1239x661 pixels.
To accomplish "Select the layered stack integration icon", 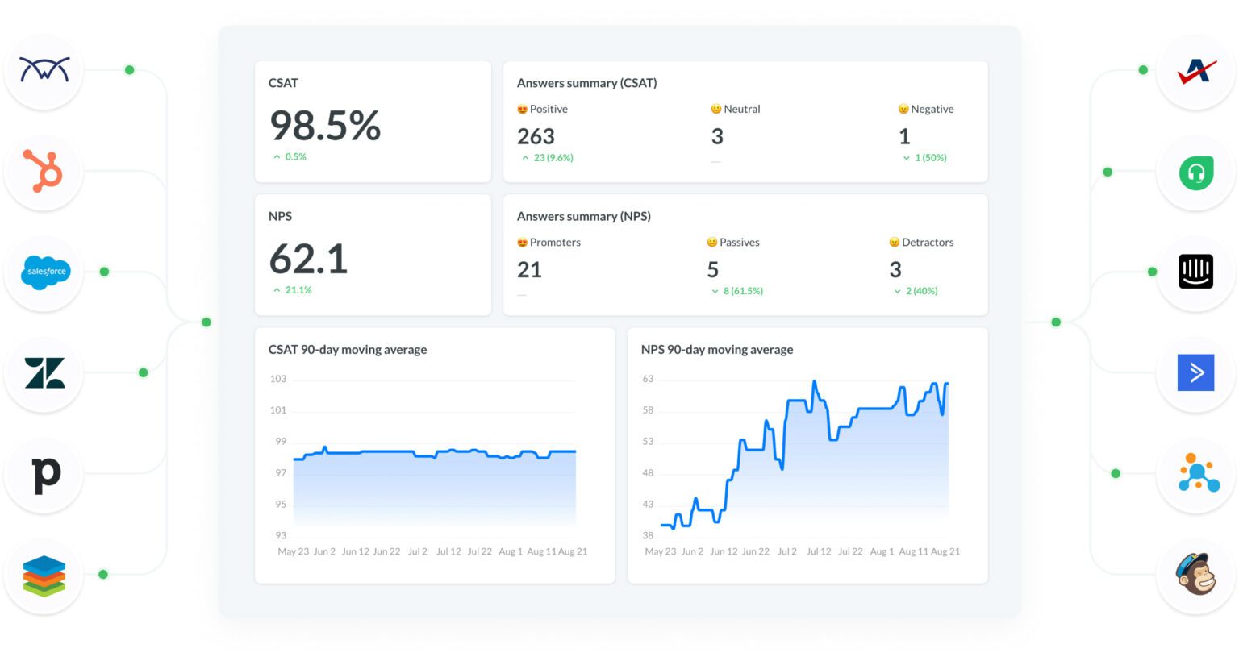I will coord(44,575).
